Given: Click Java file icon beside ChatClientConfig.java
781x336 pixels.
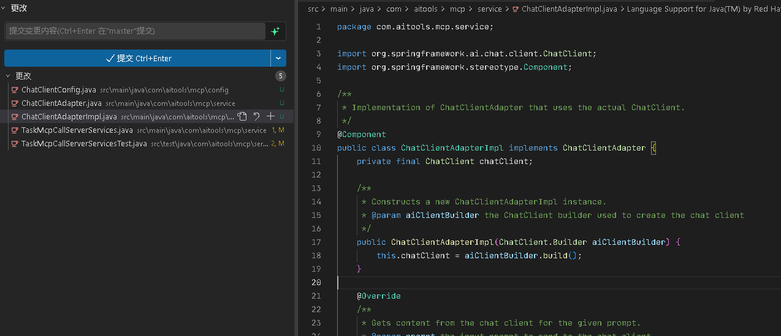Looking at the screenshot, I should [15, 90].
